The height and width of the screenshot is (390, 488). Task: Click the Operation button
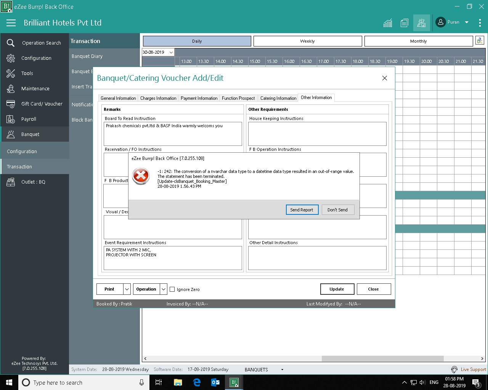click(146, 289)
